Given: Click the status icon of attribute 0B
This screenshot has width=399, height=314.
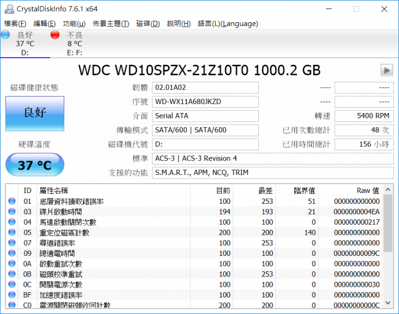Looking at the screenshot, I should click(x=12, y=274).
